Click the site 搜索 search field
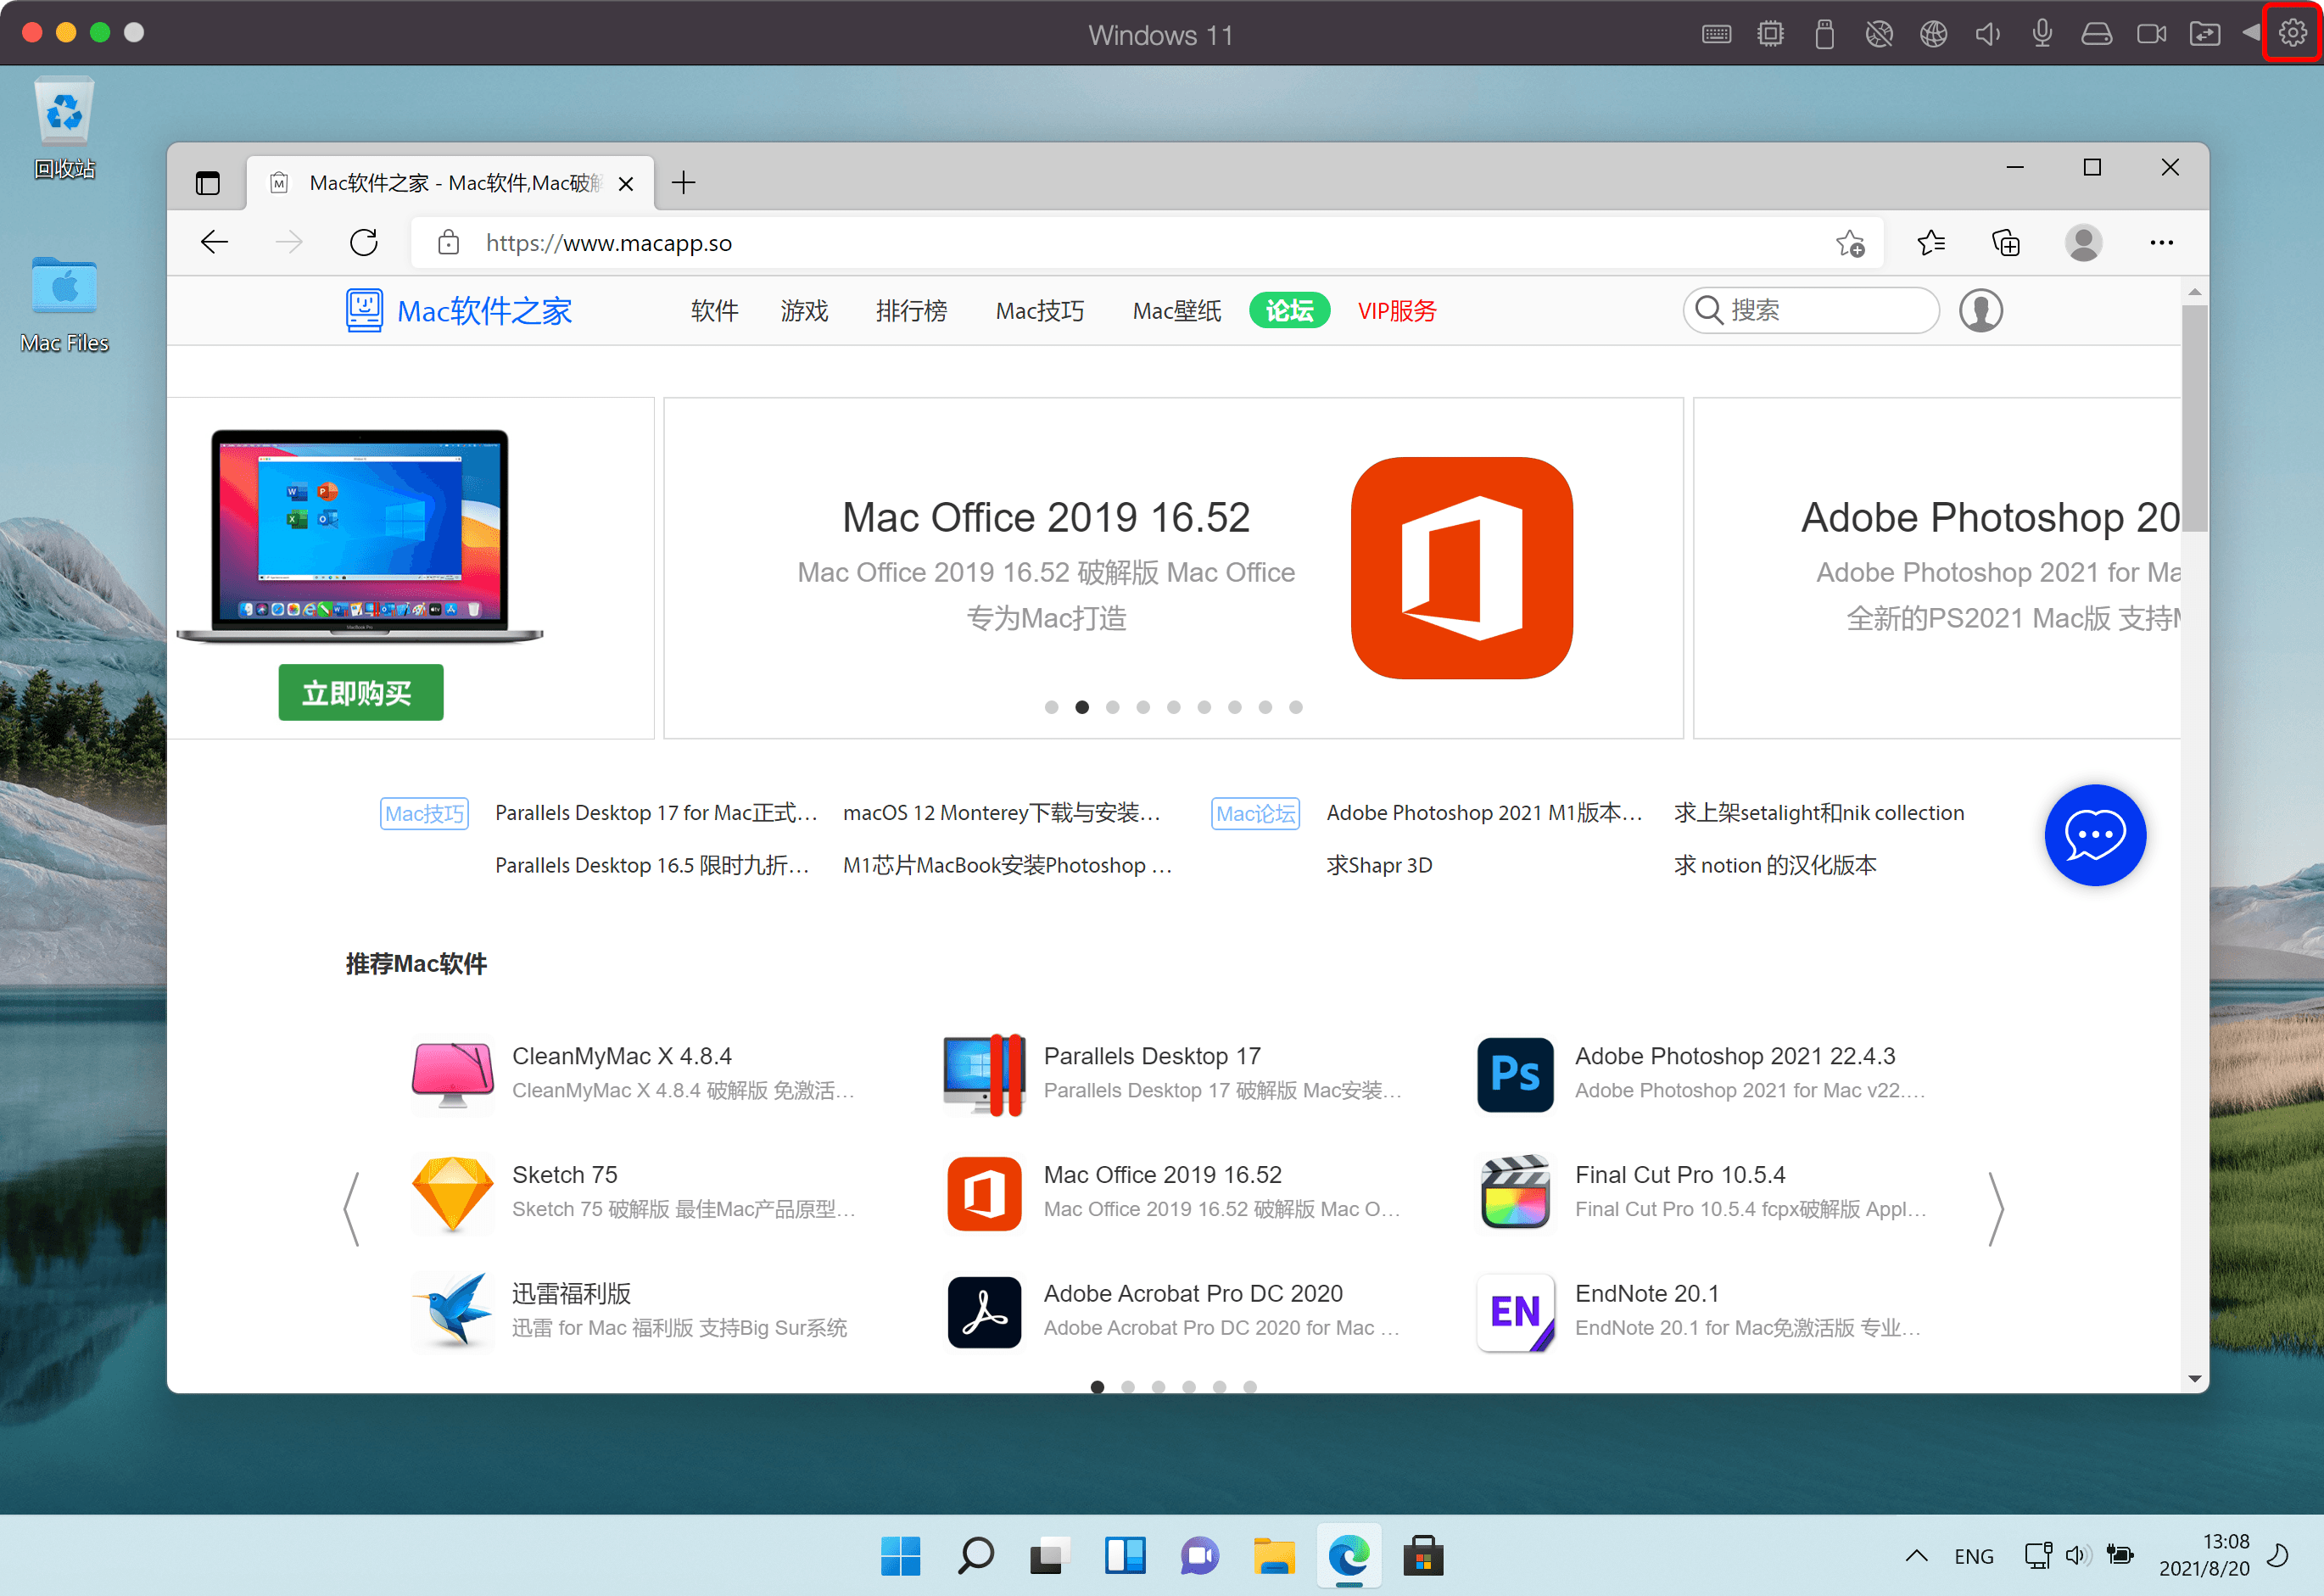This screenshot has height=1596, width=2324. (1811, 311)
